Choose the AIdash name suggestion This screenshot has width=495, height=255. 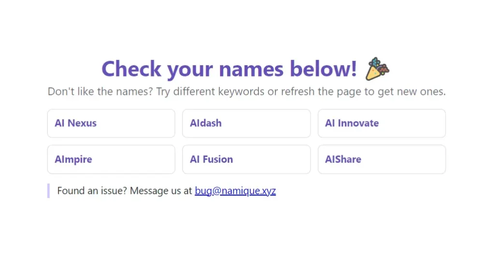point(246,123)
